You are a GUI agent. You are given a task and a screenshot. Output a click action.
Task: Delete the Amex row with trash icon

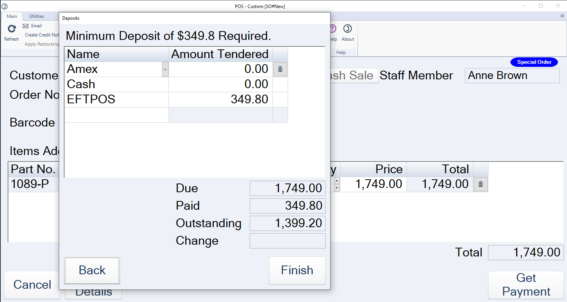pos(280,69)
